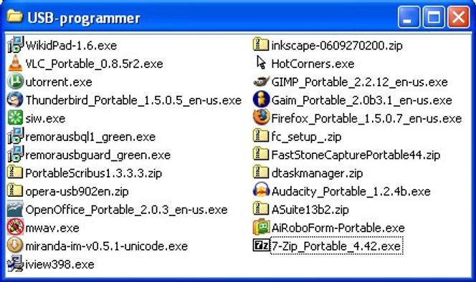Click the HotCorners.exe cursor icon
Image resolution: width=476 pixels, height=282 pixels.
[x=261, y=63]
